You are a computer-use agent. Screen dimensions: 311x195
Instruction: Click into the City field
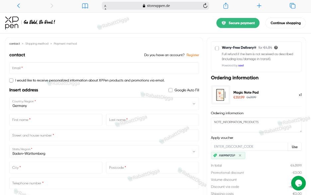point(56,167)
